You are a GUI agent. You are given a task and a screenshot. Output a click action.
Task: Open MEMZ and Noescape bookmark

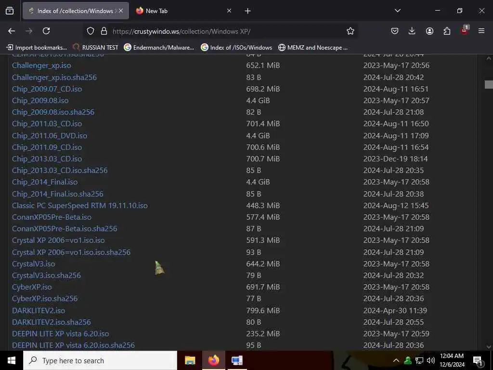point(313,48)
